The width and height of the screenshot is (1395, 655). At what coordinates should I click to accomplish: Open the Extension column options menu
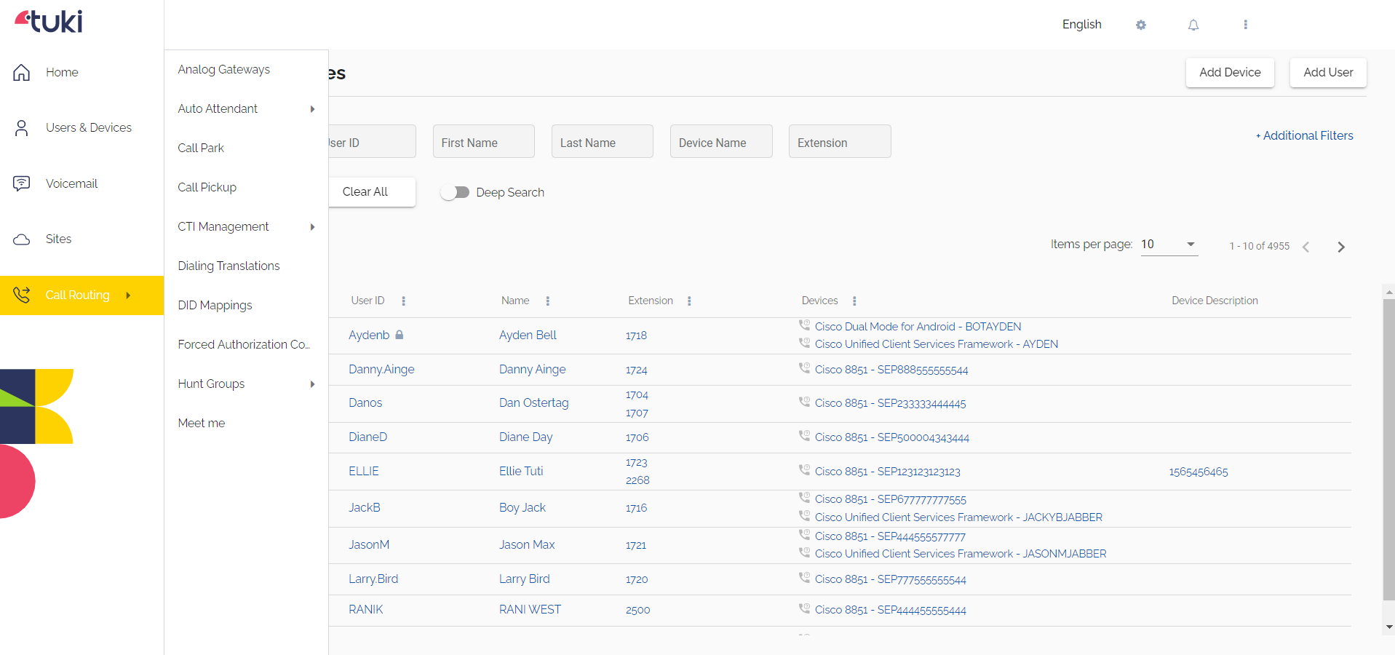coord(689,301)
